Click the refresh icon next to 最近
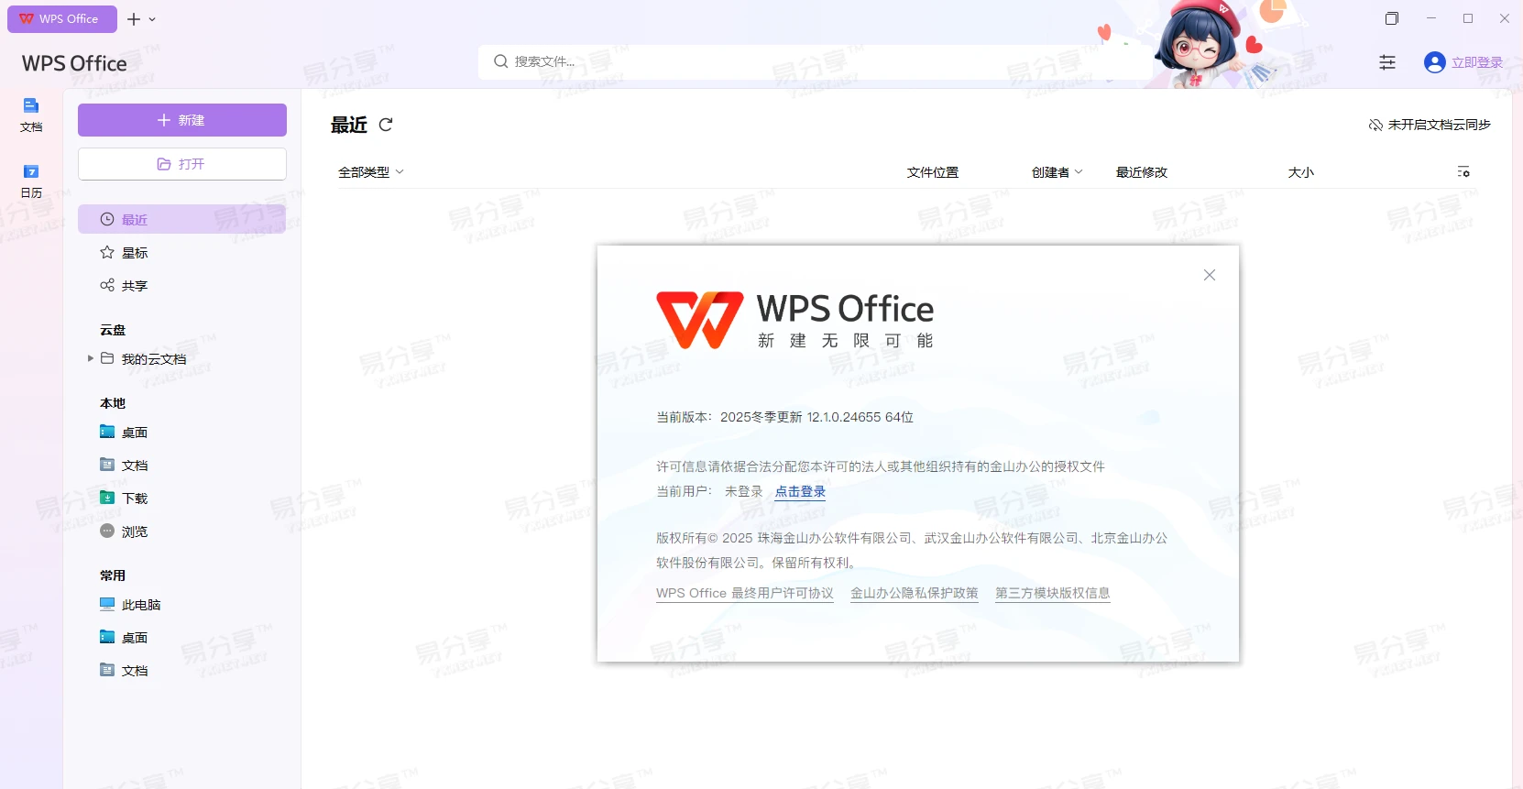The width and height of the screenshot is (1523, 789). point(386,125)
